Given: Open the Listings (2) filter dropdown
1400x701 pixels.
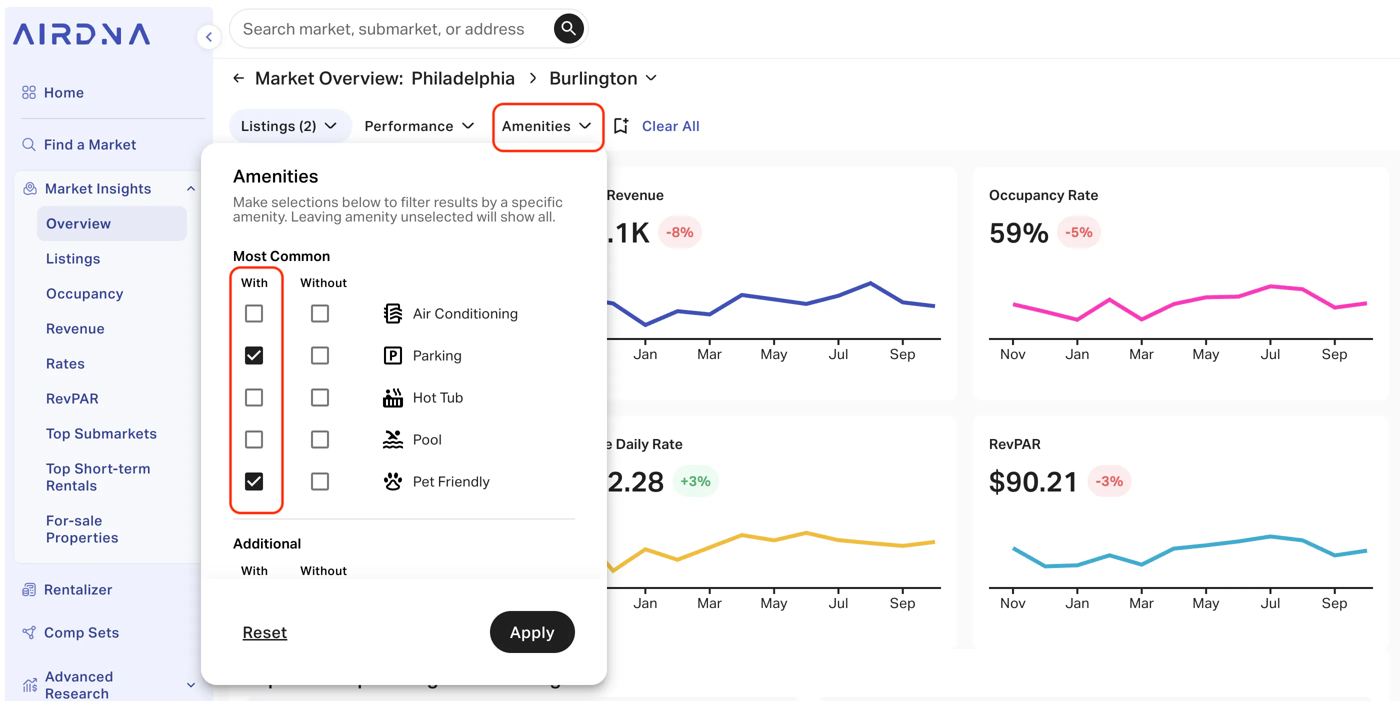Looking at the screenshot, I should tap(289, 126).
